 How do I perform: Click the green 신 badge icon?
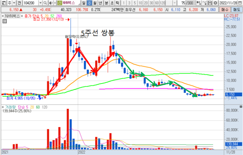pos(60,3)
